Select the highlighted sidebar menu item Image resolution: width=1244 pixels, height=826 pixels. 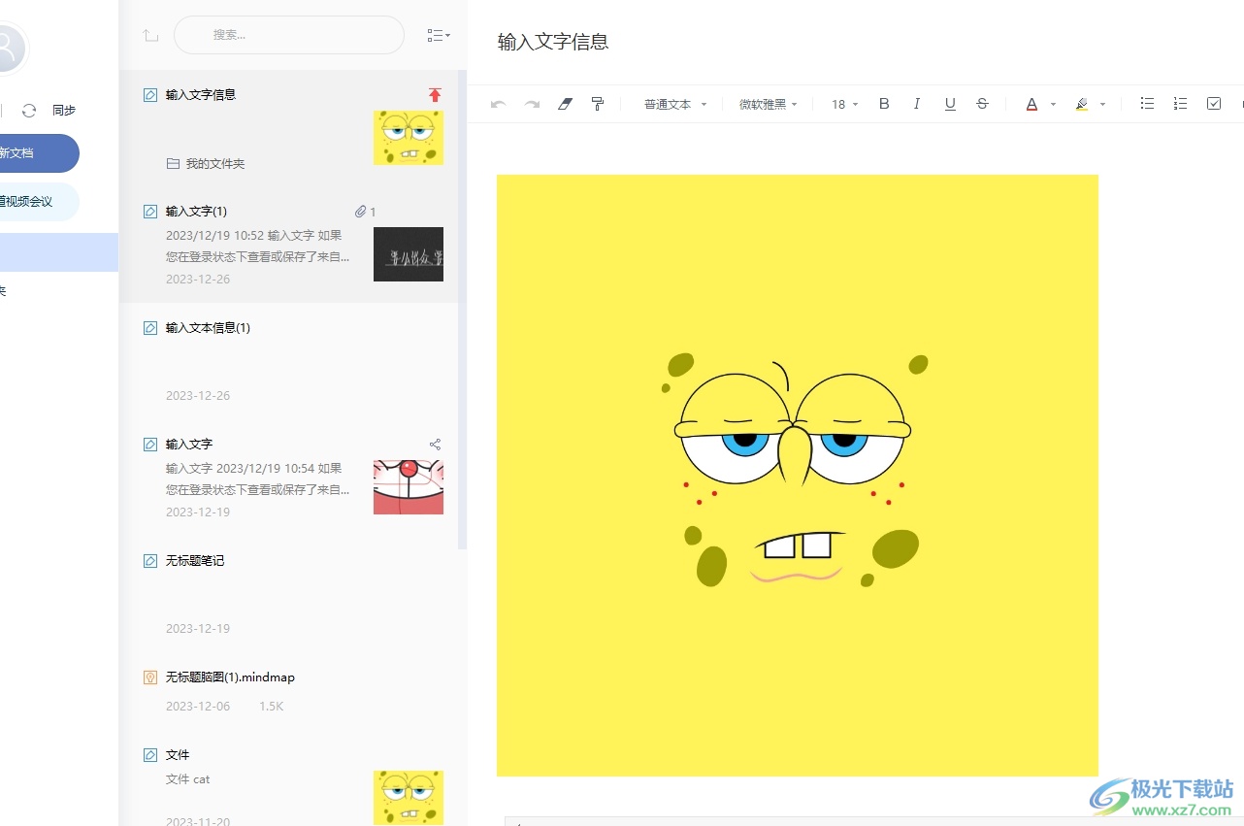59,252
